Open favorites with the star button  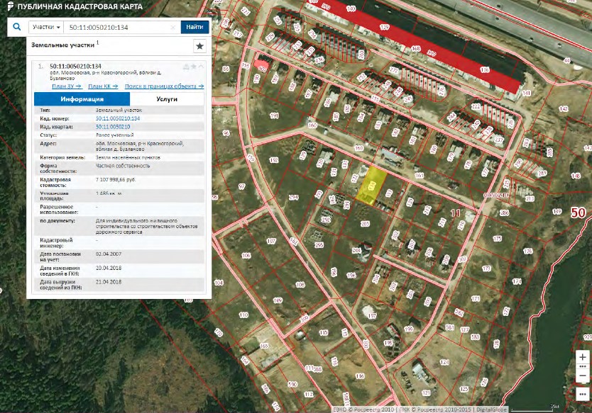click(199, 46)
